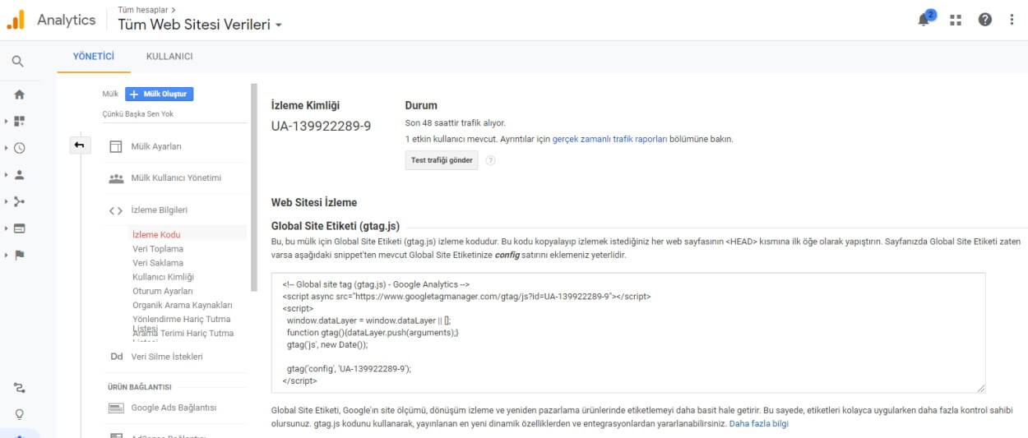Open Conversions flag icon in sidebar

coord(19,255)
